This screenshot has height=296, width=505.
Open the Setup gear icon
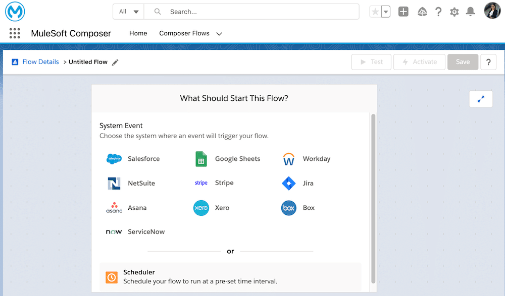454,12
